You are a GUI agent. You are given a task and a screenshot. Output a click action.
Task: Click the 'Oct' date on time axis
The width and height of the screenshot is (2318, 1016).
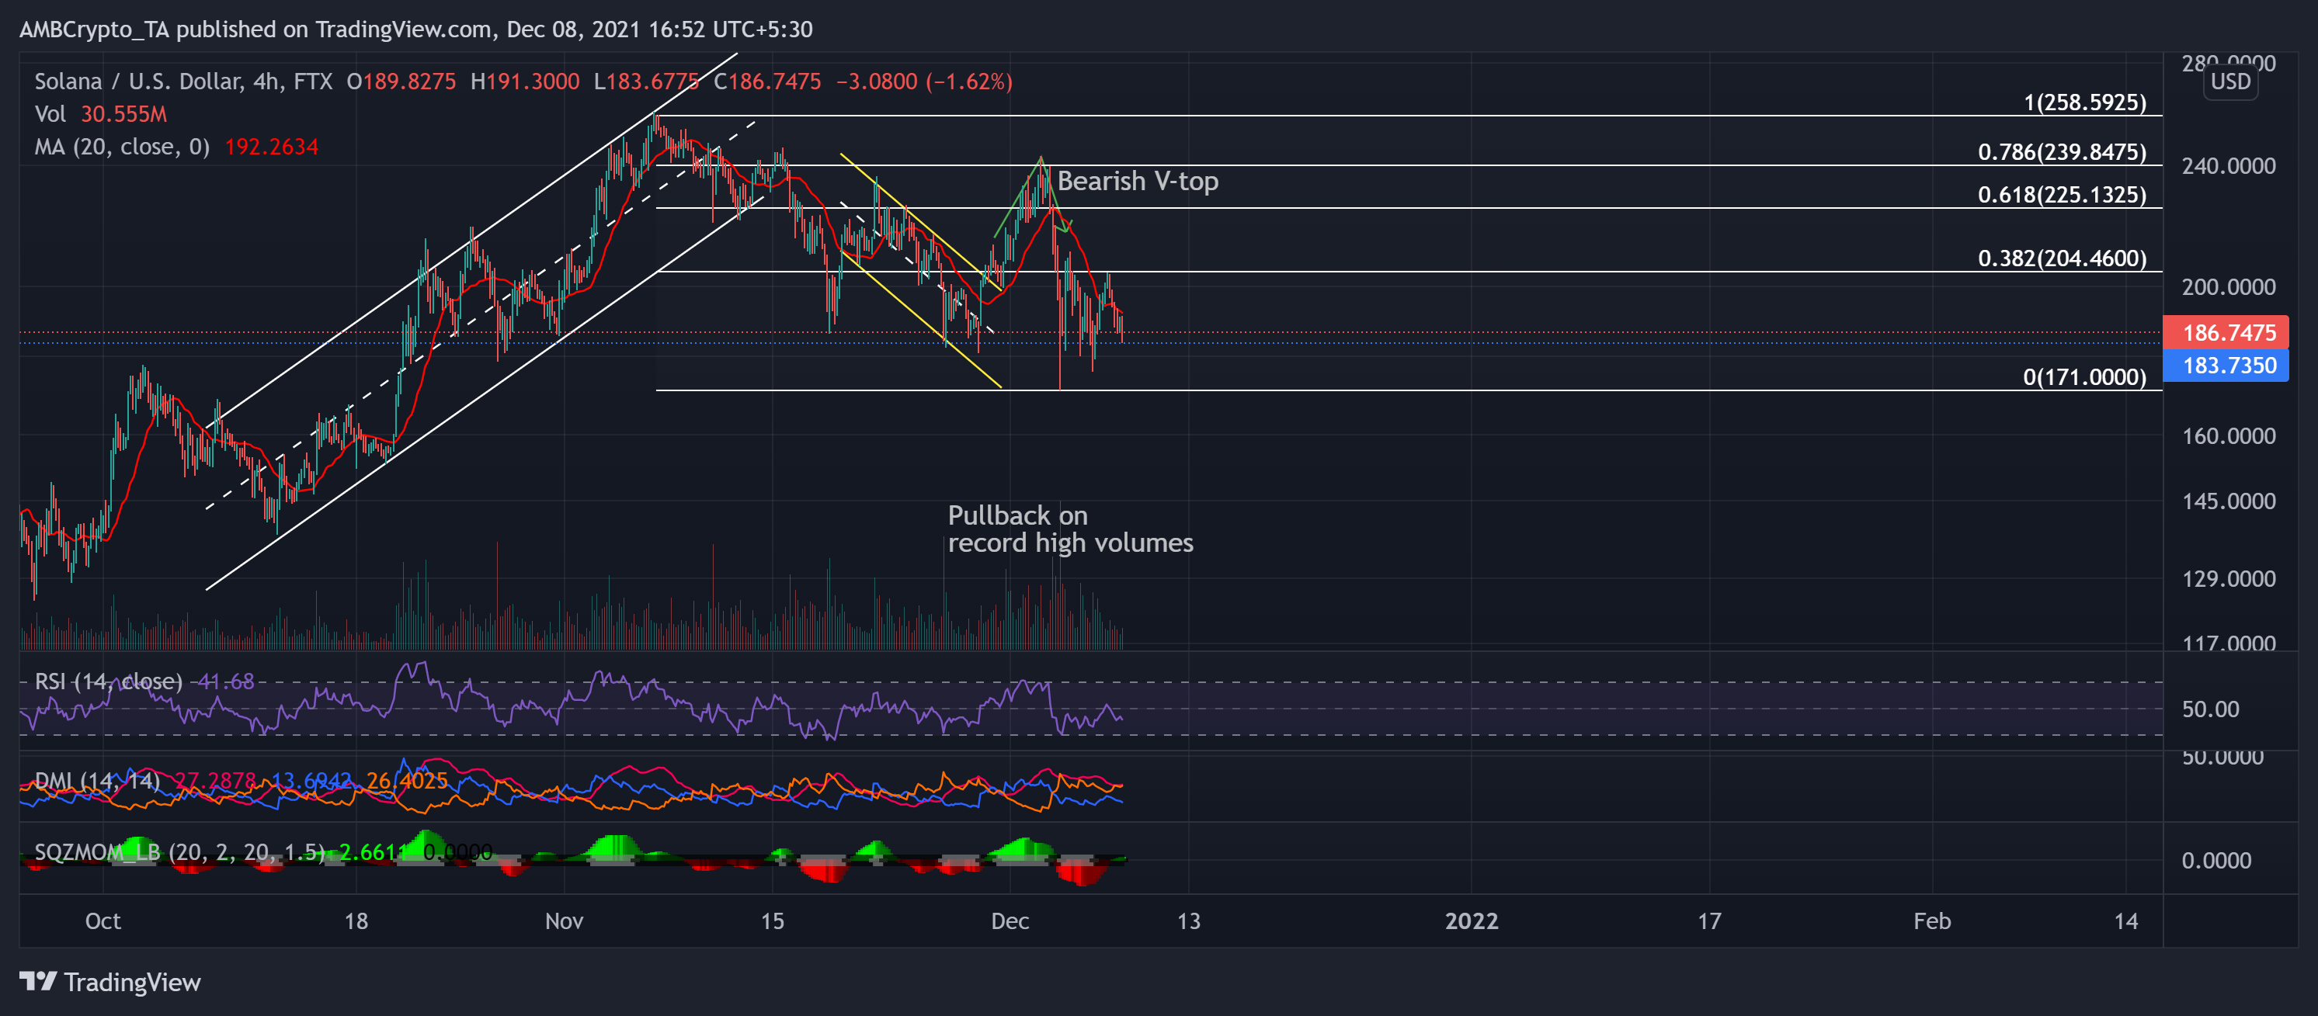click(103, 921)
